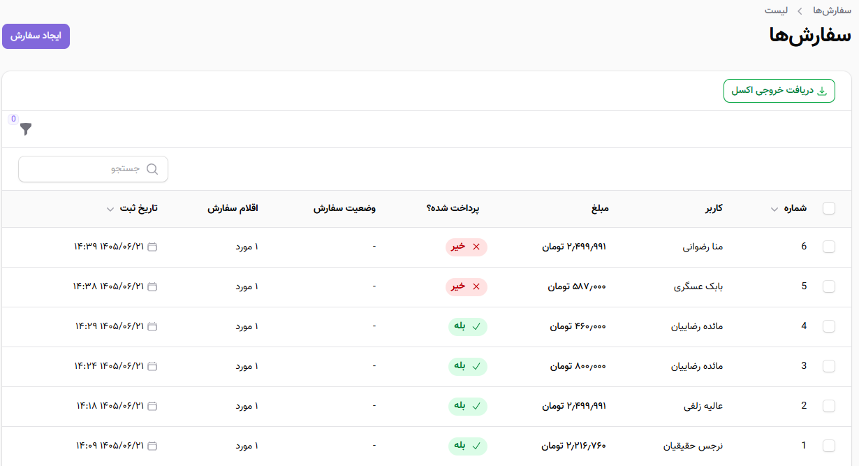Screen dimensions: 859x466
Task: Click دریافت خروجی اکسل export button
Action: tap(779, 91)
